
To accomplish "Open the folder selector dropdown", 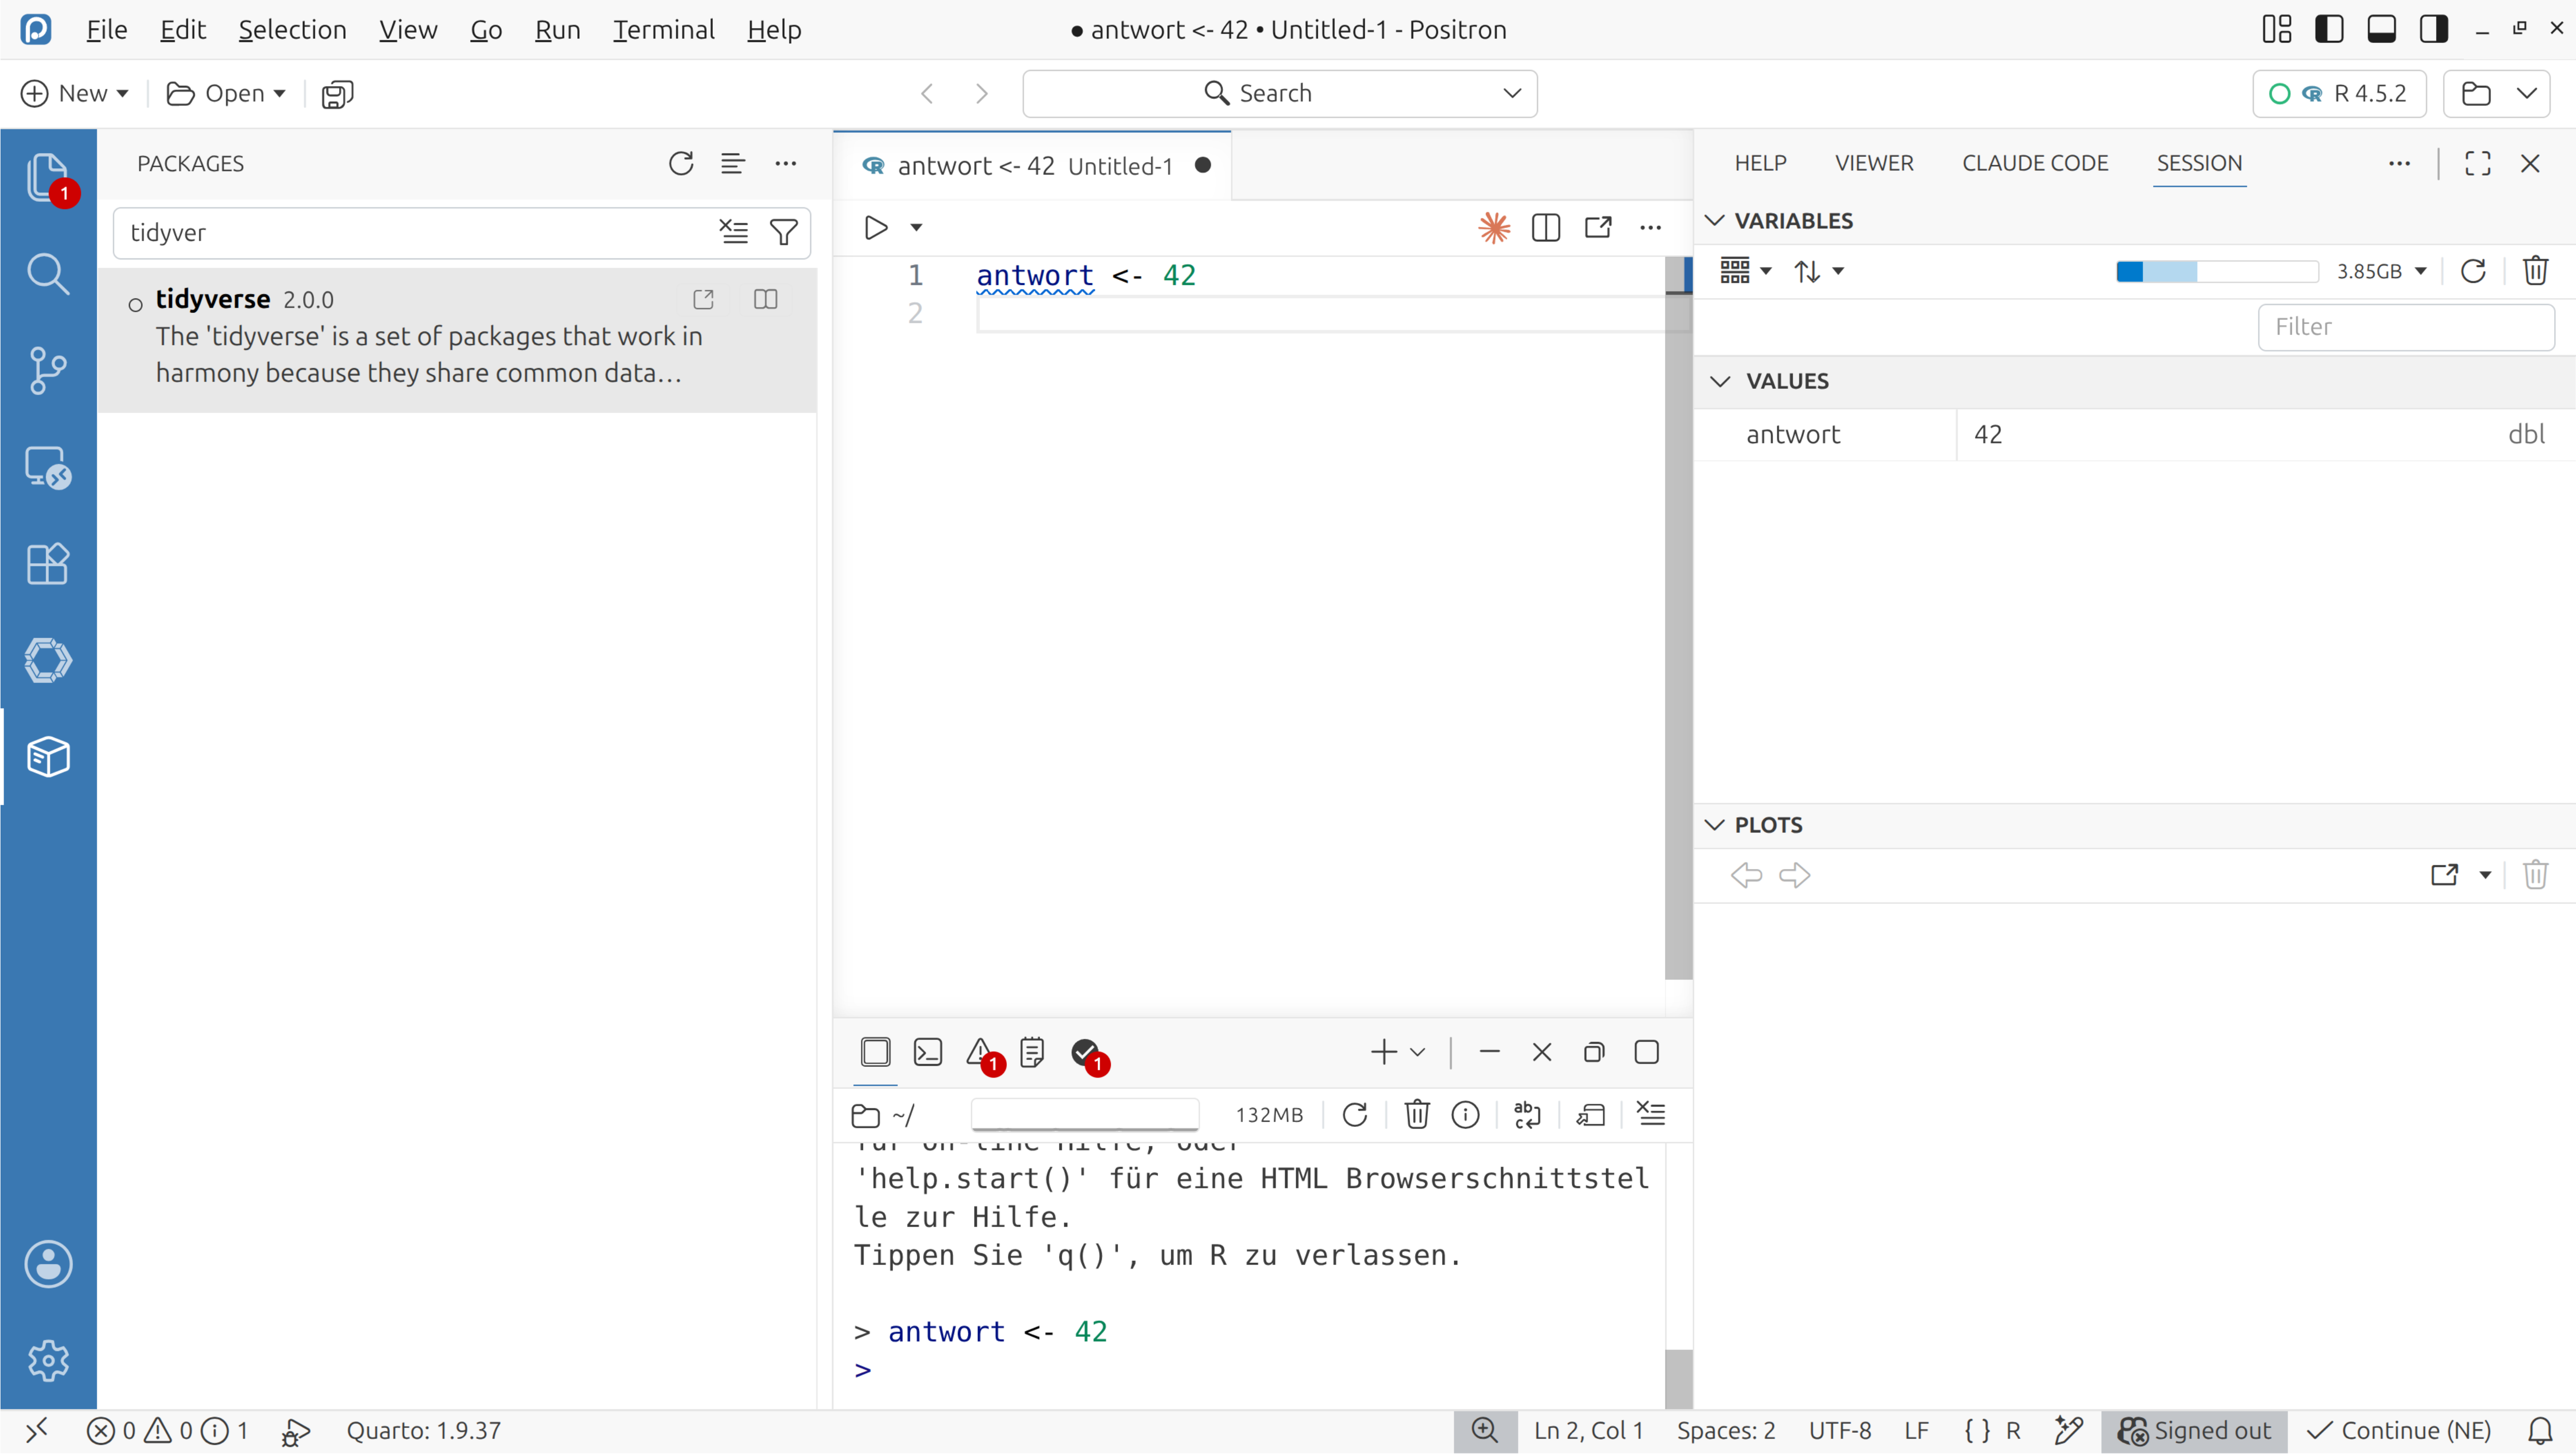I will [2526, 93].
